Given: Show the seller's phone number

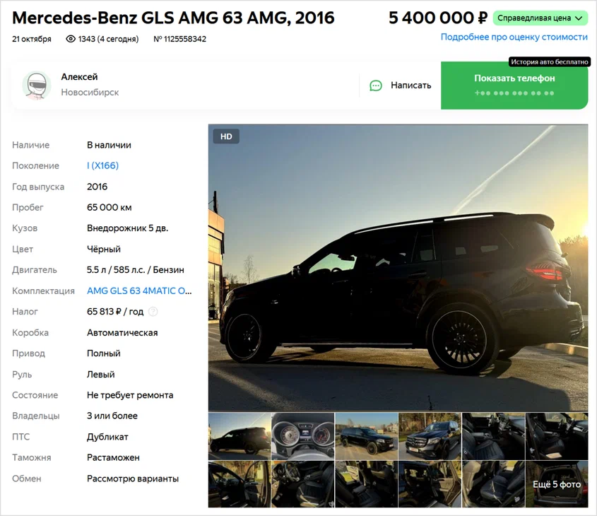Looking at the screenshot, I should (514, 86).
